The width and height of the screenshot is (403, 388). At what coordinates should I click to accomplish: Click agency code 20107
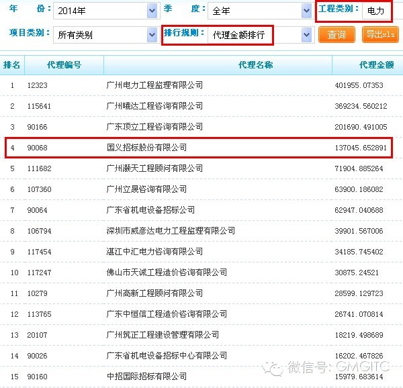37,335
